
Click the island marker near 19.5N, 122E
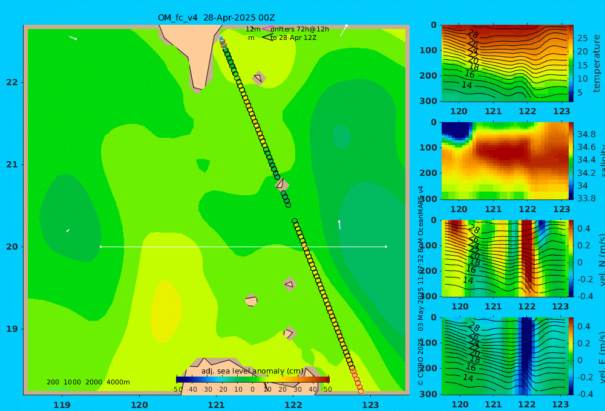289,285
